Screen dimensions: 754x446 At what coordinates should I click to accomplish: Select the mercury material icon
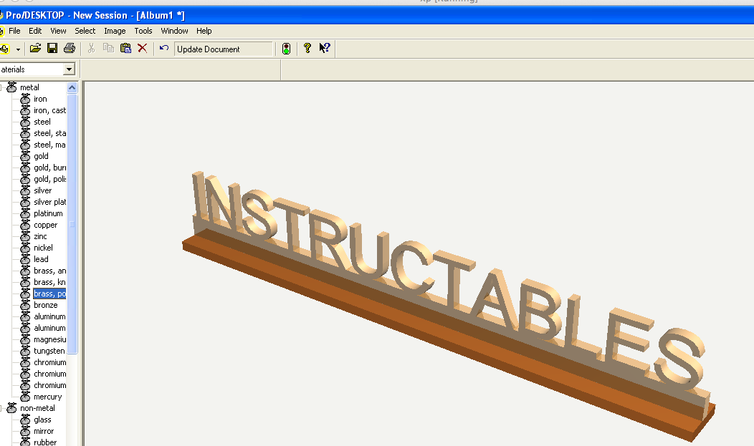(26, 397)
